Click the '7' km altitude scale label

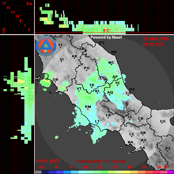pos(25,25)
